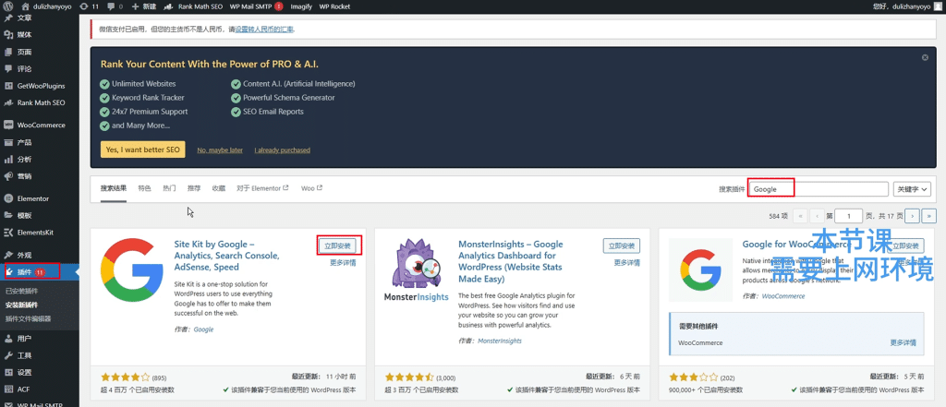
Task: Switch to the 特色 tab
Action: pyautogui.click(x=144, y=188)
